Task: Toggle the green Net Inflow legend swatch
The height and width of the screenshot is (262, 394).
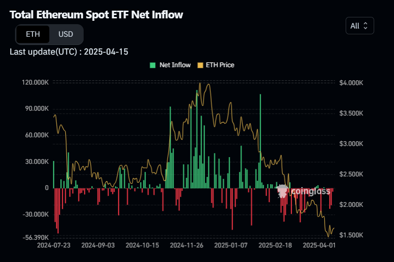Action: point(153,65)
